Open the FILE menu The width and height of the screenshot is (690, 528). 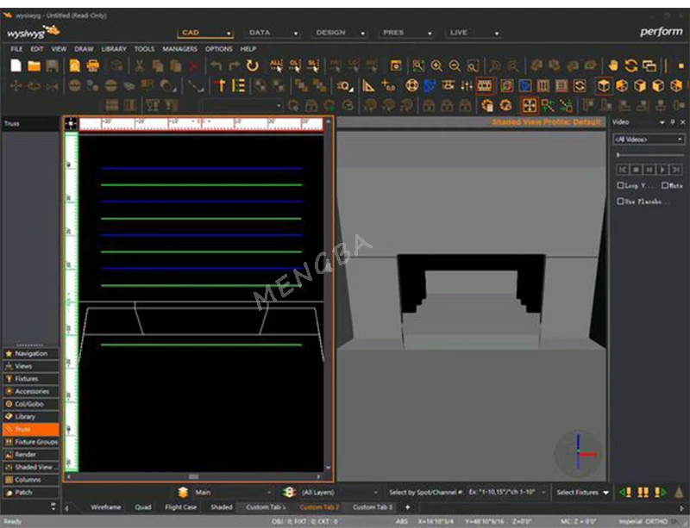tap(16, 49)
